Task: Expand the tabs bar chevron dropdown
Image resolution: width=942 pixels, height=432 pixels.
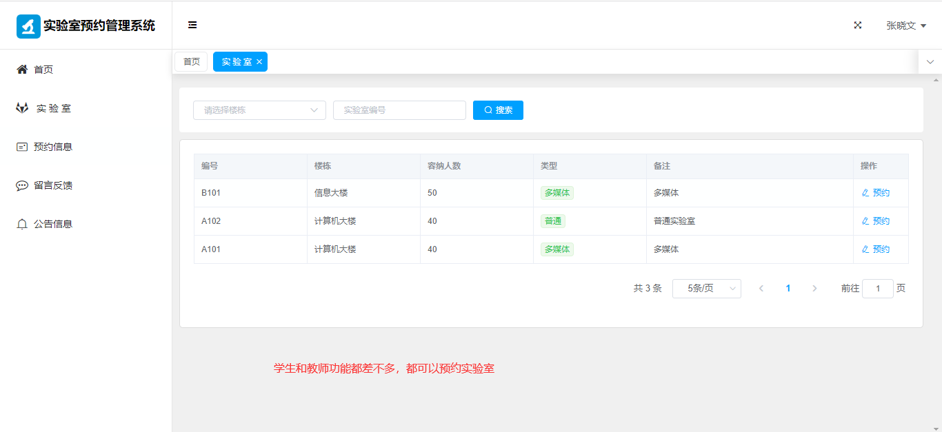Action: coord(930,62)
